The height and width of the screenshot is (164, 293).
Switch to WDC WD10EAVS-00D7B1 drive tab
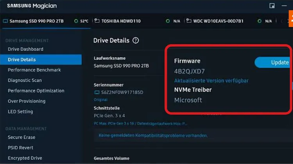click(218, 21)
